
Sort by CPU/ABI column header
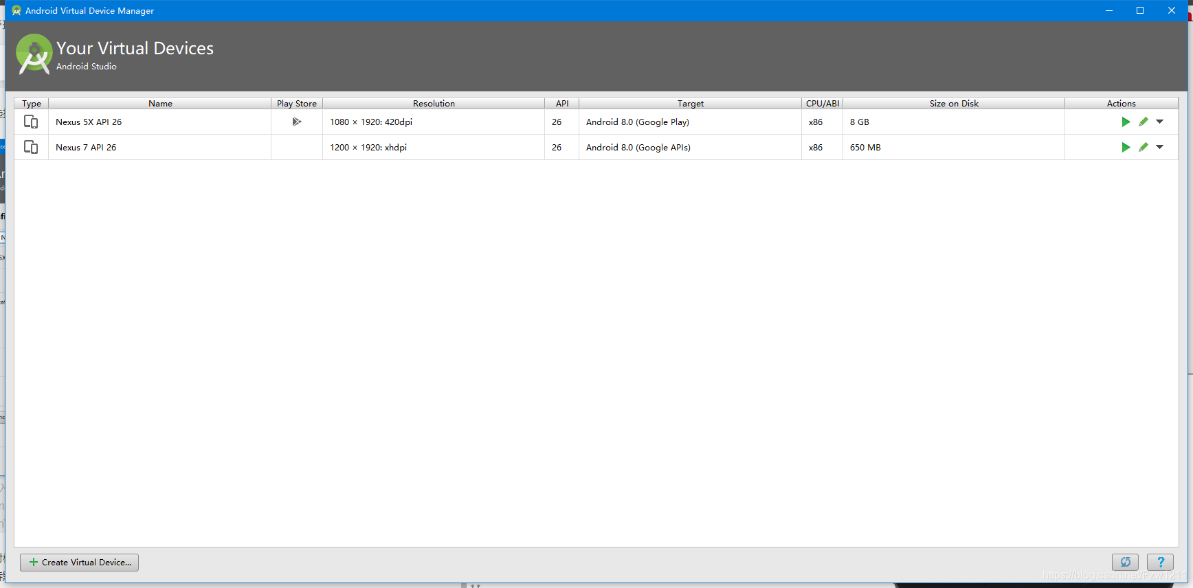point(823,103)
